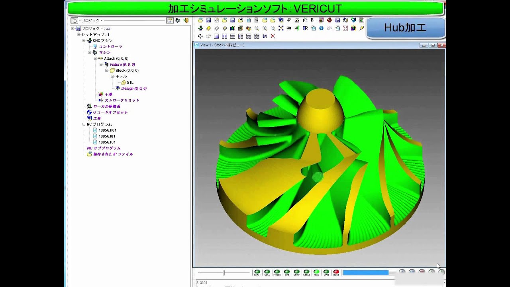The image size is (510, 287).
Task: Collapse the Attach (0, 0, 0) node
Action: (95, 59)
